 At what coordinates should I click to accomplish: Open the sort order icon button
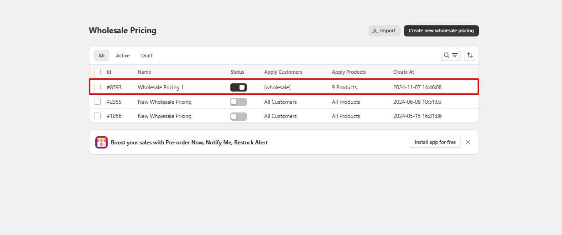[469, 55]
